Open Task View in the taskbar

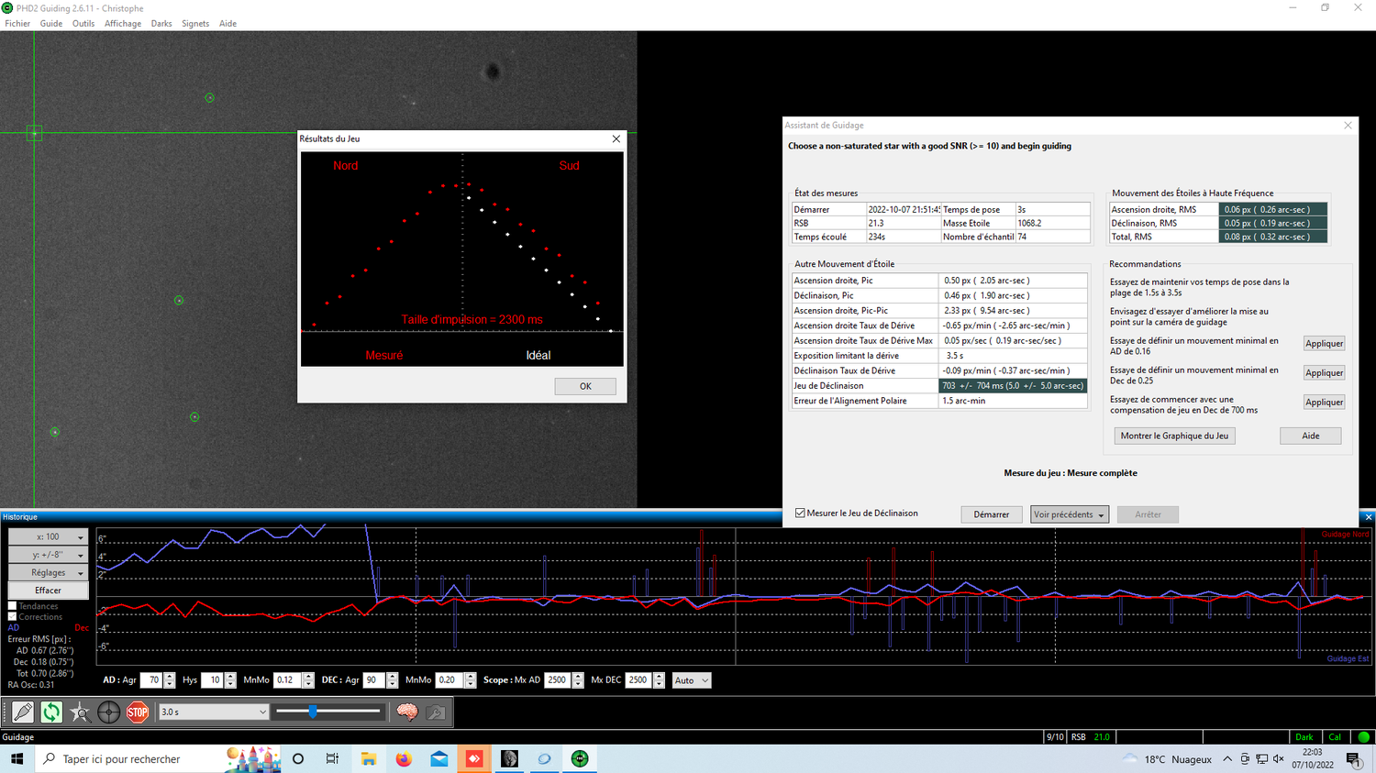[x=332, y=759]
